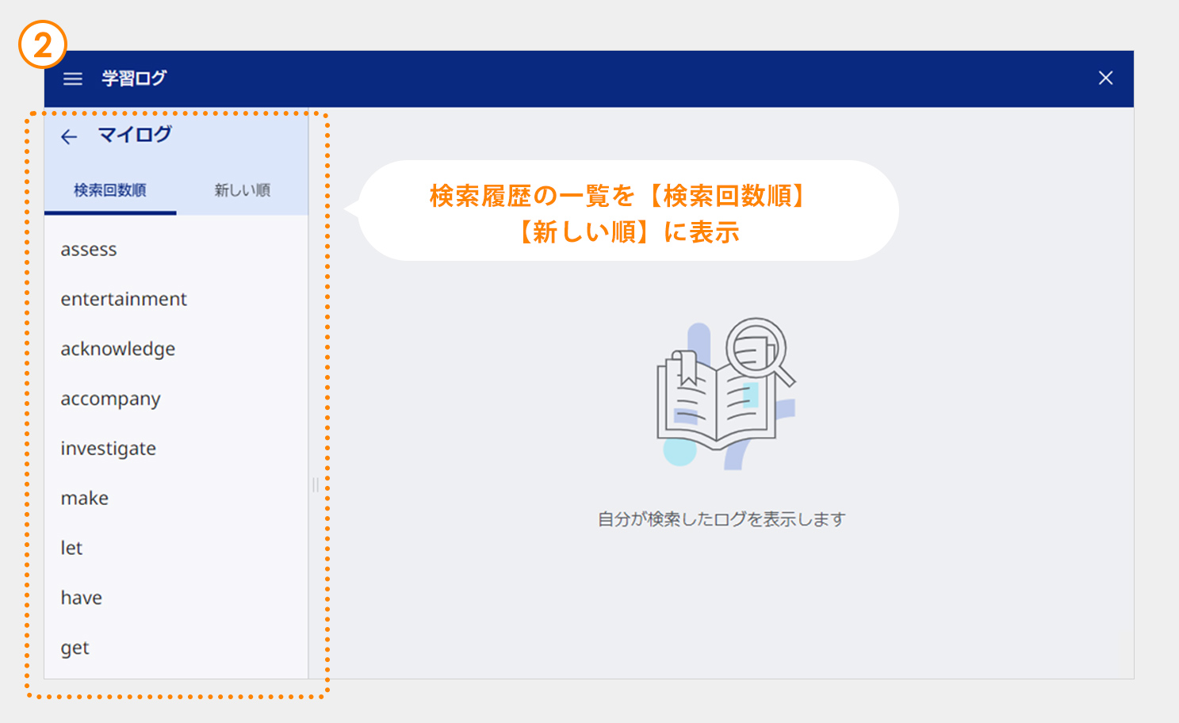Open the hamburger menu in header
The height and width of the screenshot is (723, 1179).
pyautogui.click(x=73, y=78)
